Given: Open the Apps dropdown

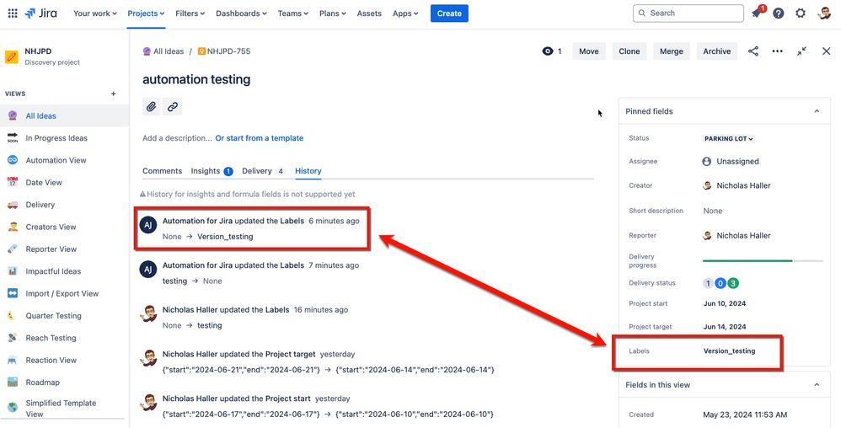Looking at the screenshot, I should pyautogui.click(x=405, y=13).
